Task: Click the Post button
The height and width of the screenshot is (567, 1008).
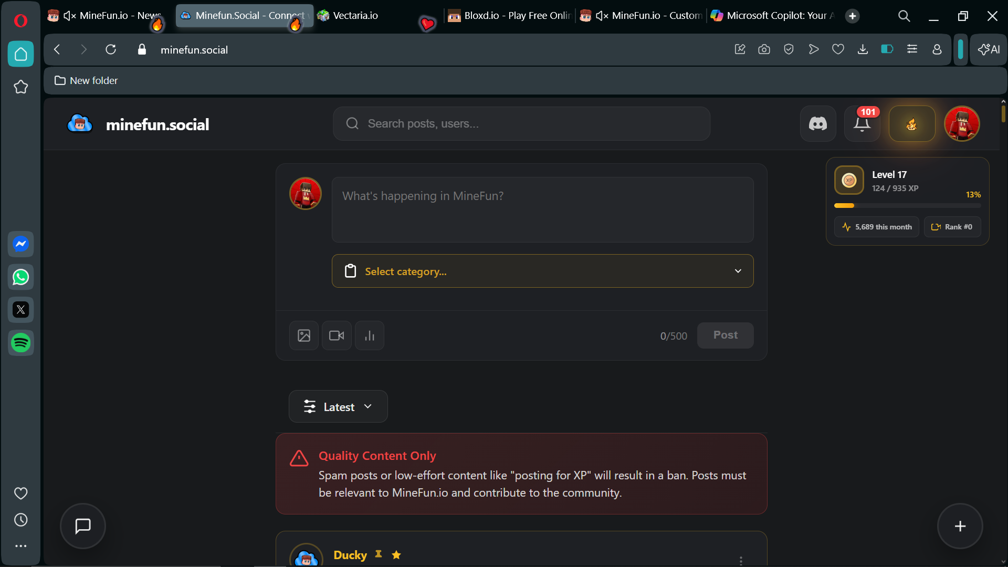Action: pos(725,335)
